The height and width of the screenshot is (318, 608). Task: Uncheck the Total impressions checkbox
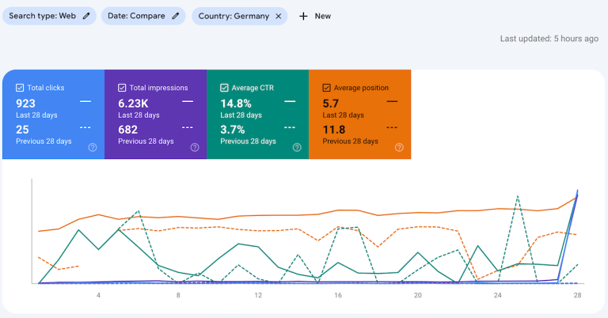[122, 88]
